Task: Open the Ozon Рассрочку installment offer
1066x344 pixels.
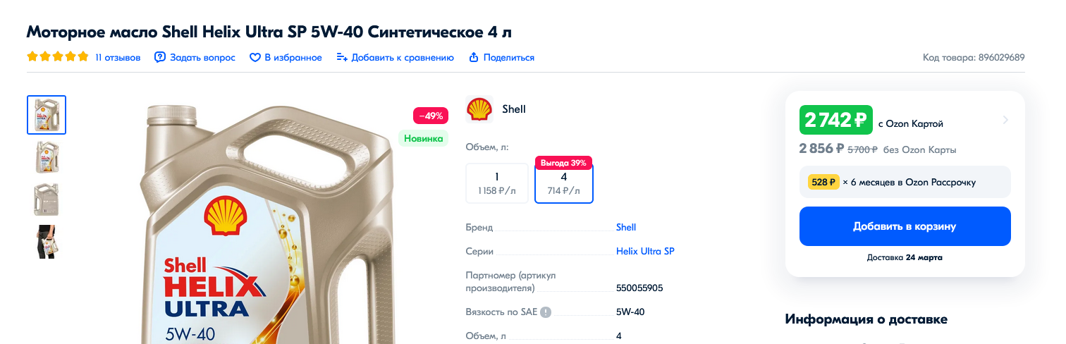Action: pyautogui.click(x=905, y=182)
